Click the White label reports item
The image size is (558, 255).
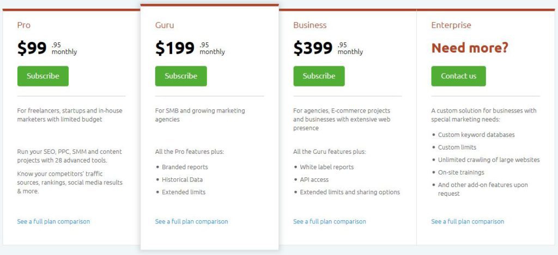327,167
